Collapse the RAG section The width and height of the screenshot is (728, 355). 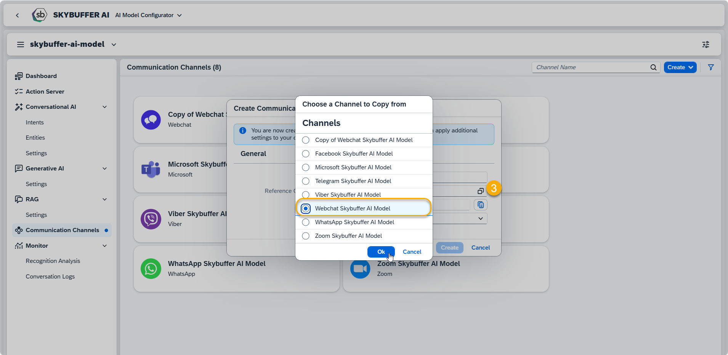[105, 199]
